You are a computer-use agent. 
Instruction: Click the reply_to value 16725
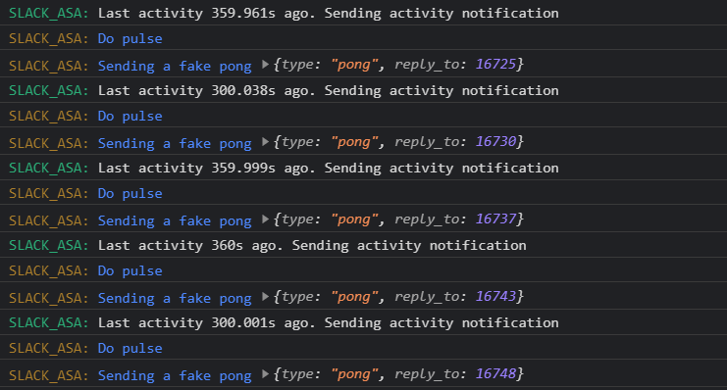pos(495,64)
